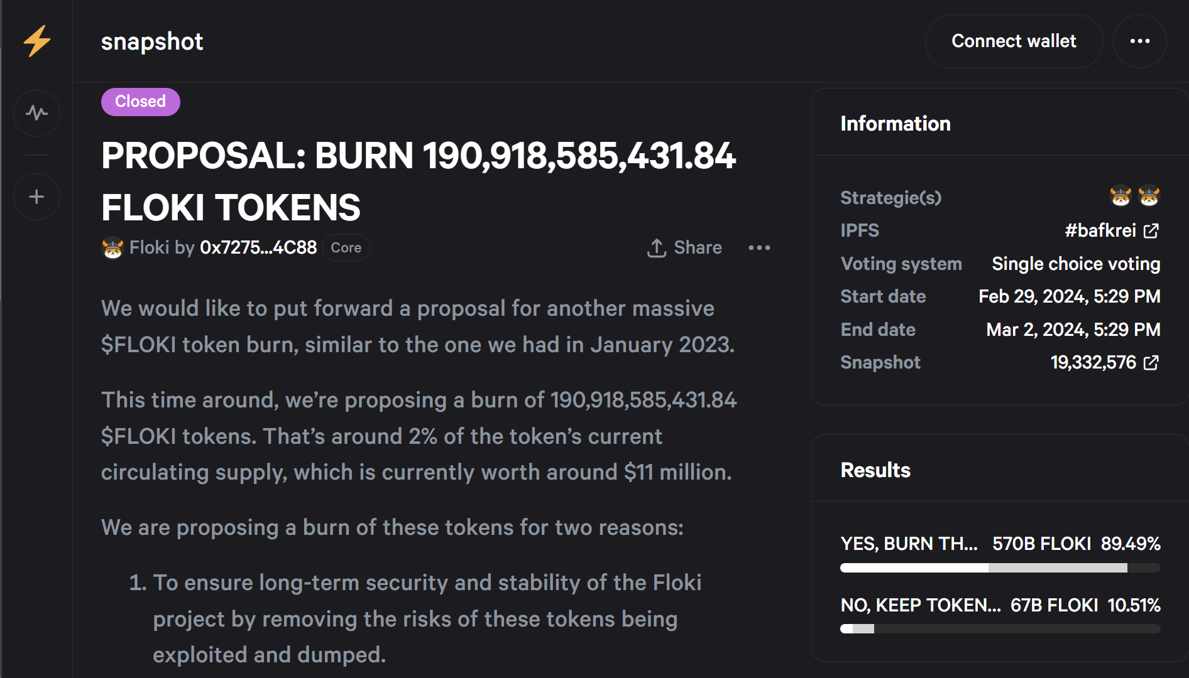Click the Core badge
Screen dimensions: 1189x678
(x=346, y=248)
